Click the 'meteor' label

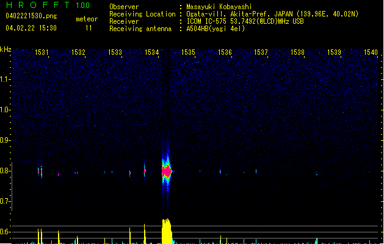pyautogui.click(x=87, y=19)
